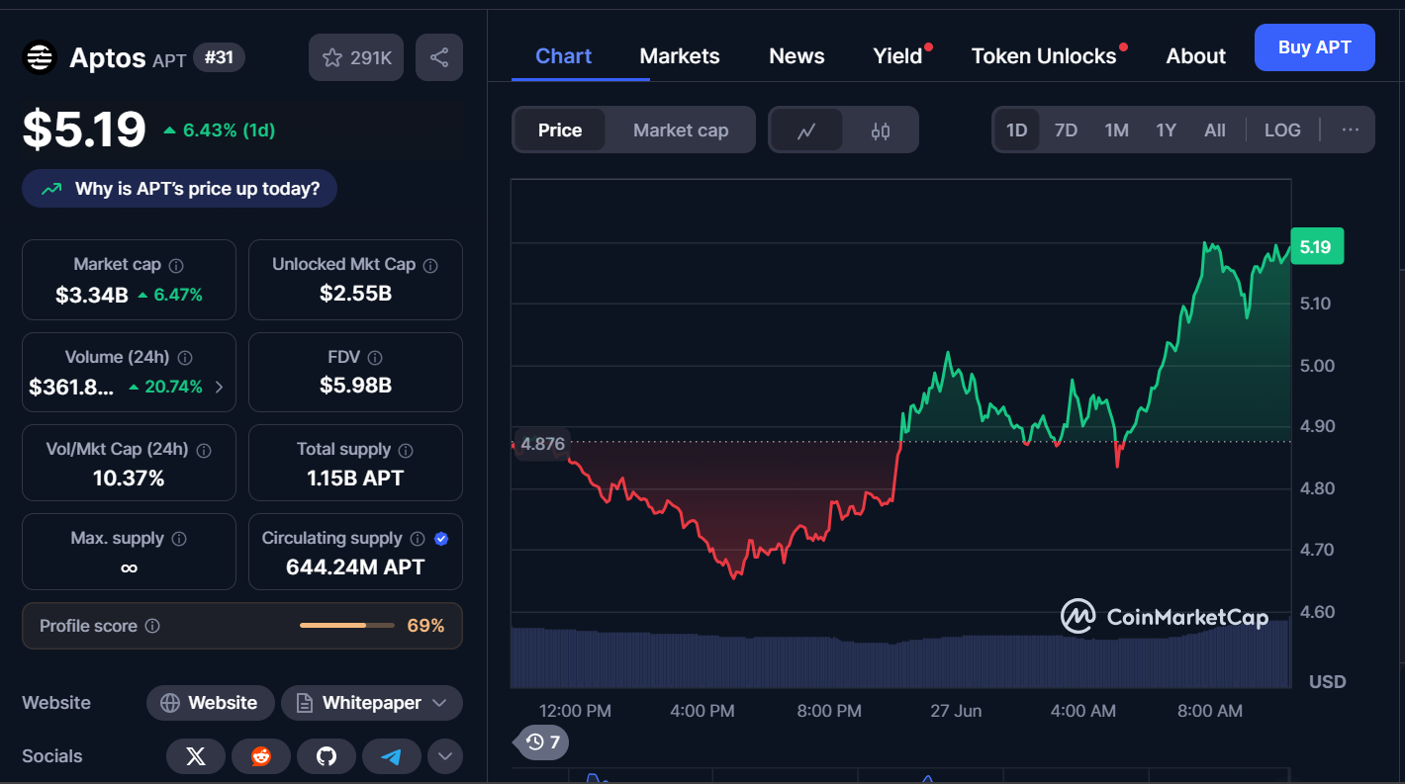Click Volume (24h) info icon
The width and height of the screenshot is (1405, 784).
tap(185, 358)
